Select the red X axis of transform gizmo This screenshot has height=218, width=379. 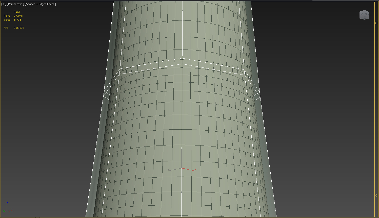click(189, 169)
